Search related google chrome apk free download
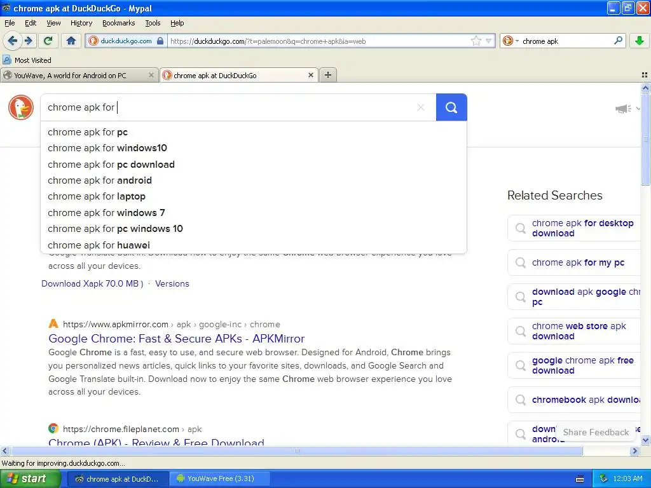 pos(575,365)
